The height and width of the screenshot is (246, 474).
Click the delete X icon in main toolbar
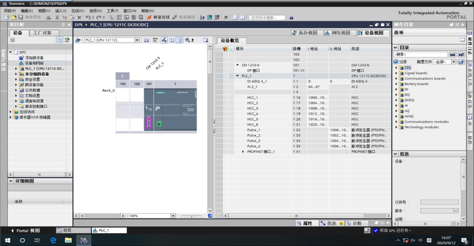pyautogui.click(x=79, y=17)
